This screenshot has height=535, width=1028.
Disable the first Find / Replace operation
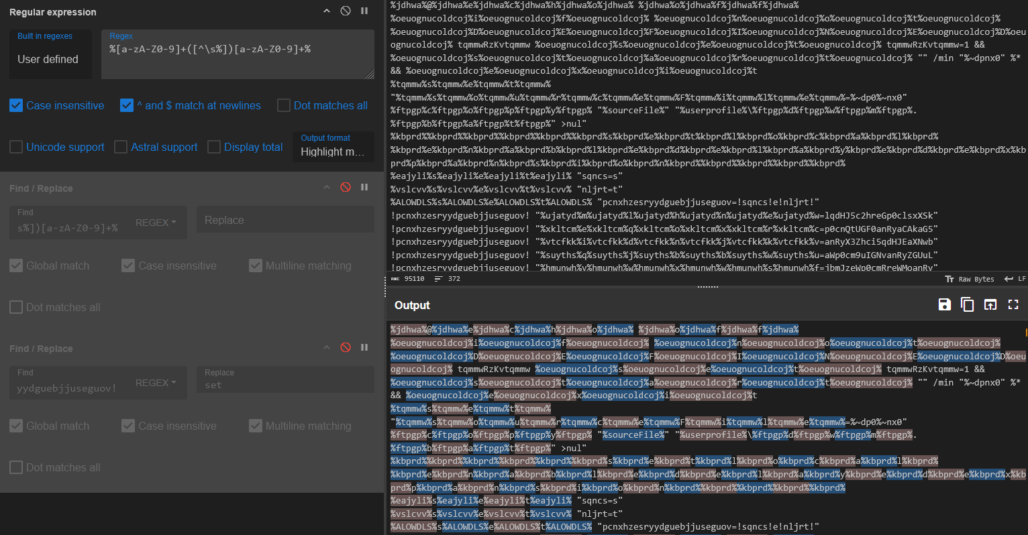coord(346,187)
